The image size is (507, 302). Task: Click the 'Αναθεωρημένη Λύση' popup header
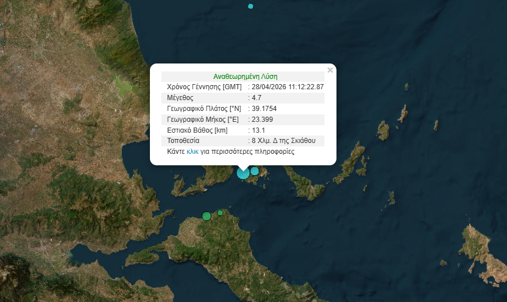245,76
